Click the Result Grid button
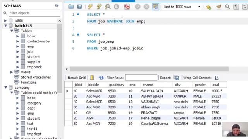The image size is (248, 139). point(77,78)
